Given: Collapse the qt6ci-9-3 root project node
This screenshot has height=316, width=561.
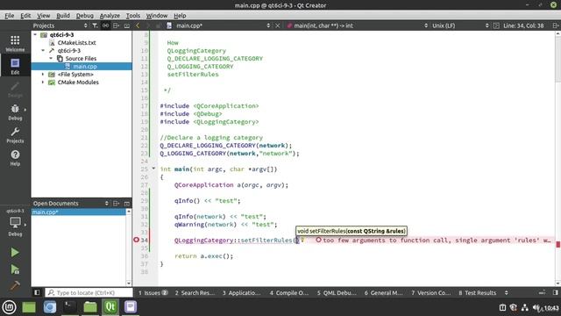Looking at the screenshot, I should (35, 35).
